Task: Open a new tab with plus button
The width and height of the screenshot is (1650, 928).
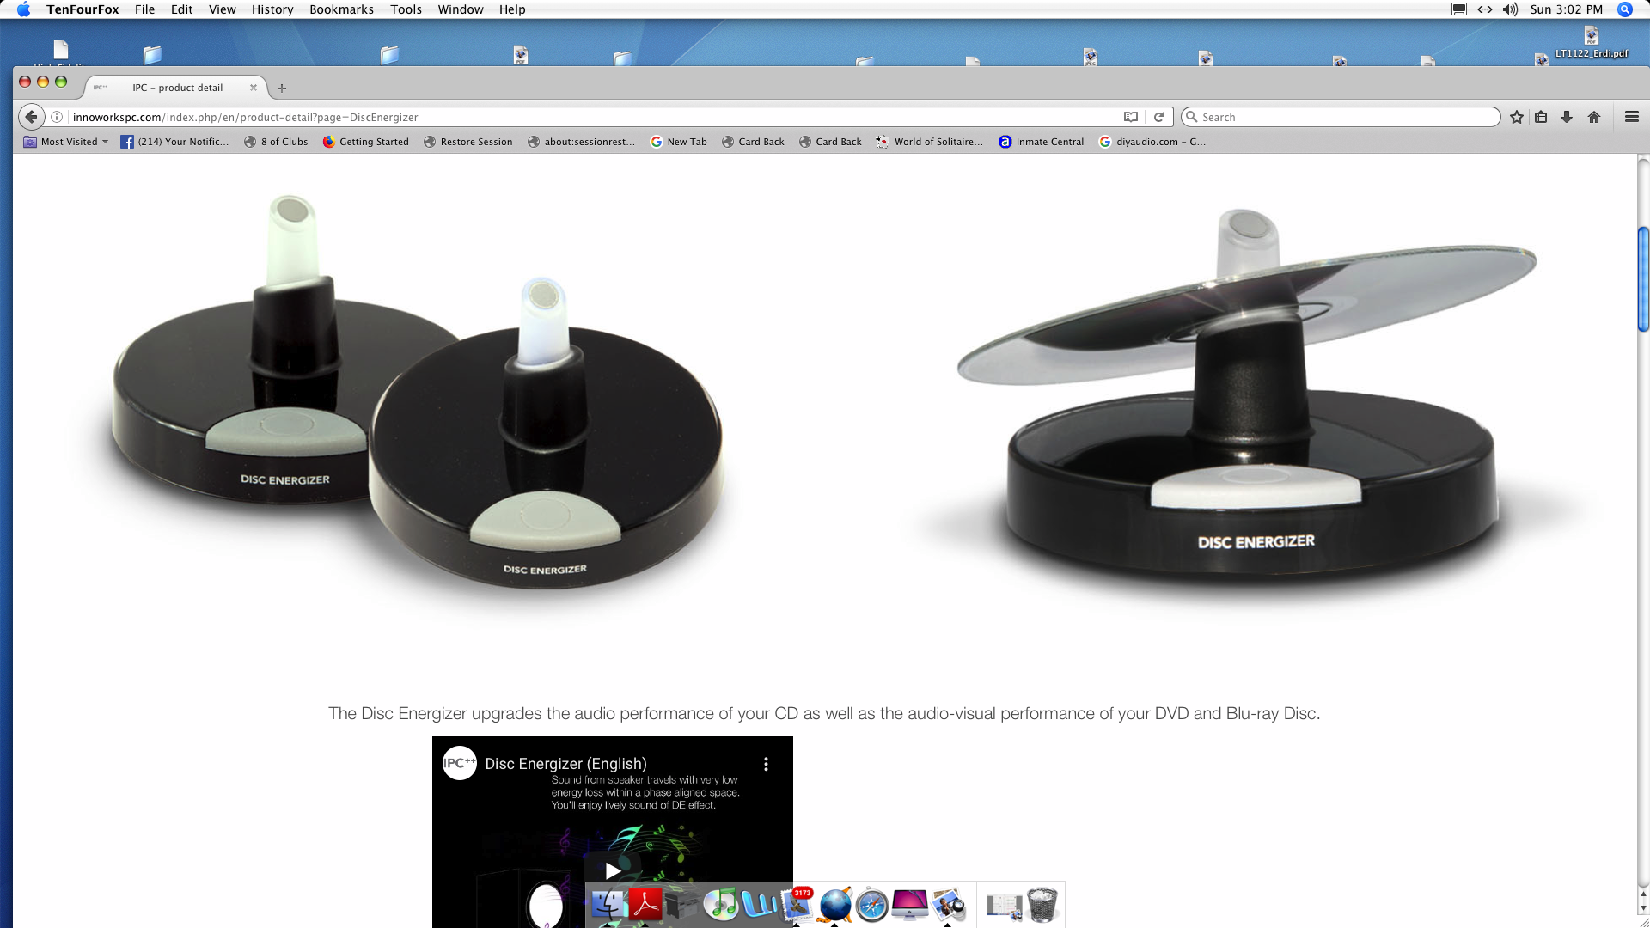Action: click(x=282, y=88)
